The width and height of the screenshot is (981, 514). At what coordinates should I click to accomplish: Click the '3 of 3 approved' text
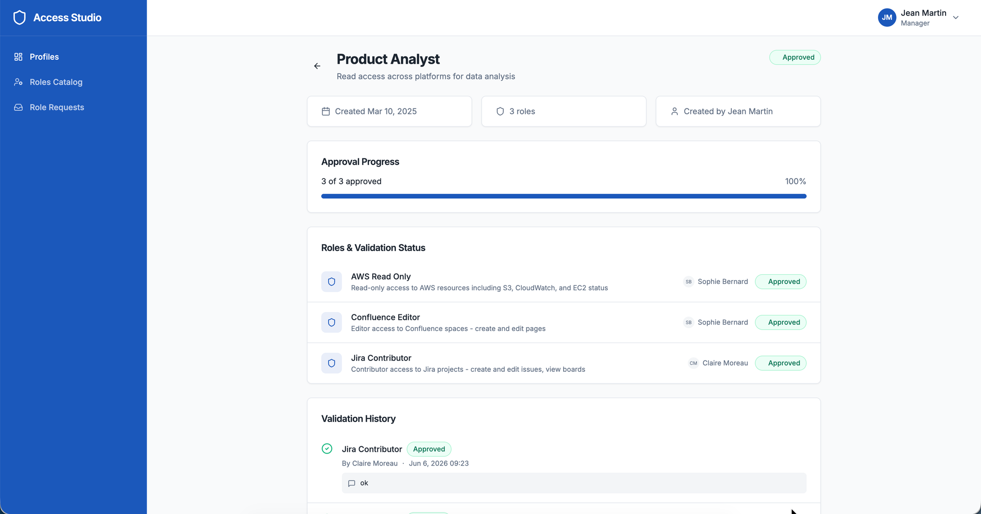click(351, 181)
